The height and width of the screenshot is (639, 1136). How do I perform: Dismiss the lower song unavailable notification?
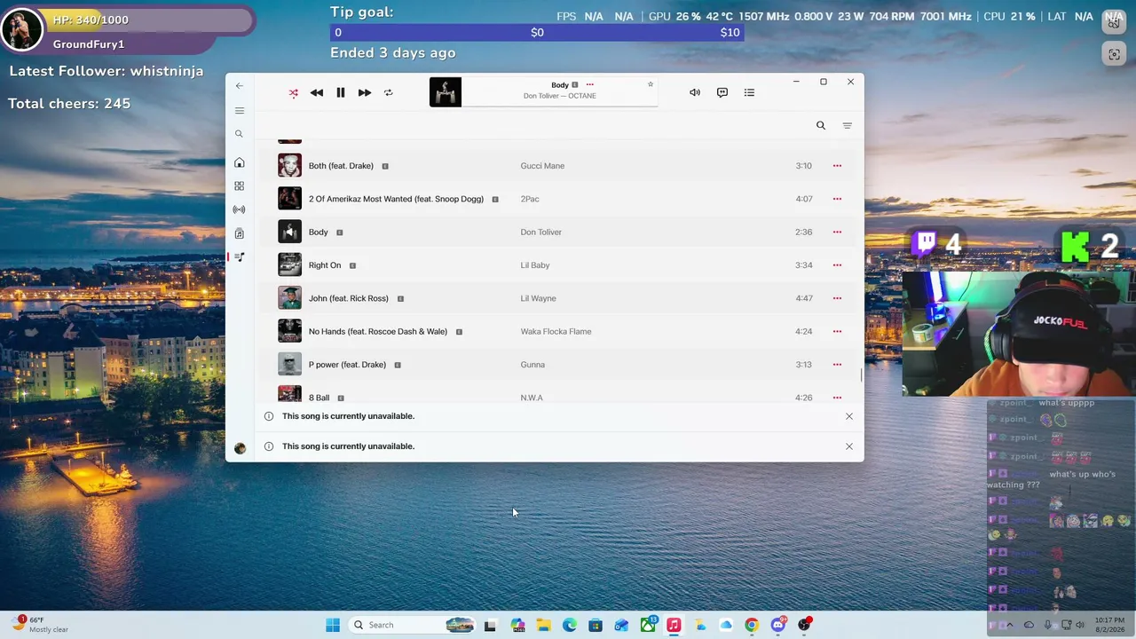click(849, 446)
